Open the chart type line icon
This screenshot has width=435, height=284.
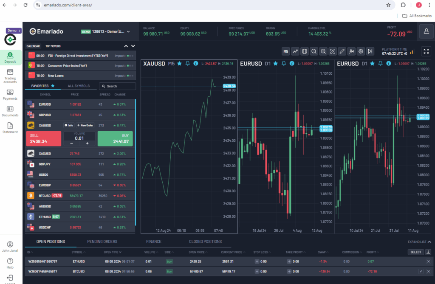tap(295, 51)
